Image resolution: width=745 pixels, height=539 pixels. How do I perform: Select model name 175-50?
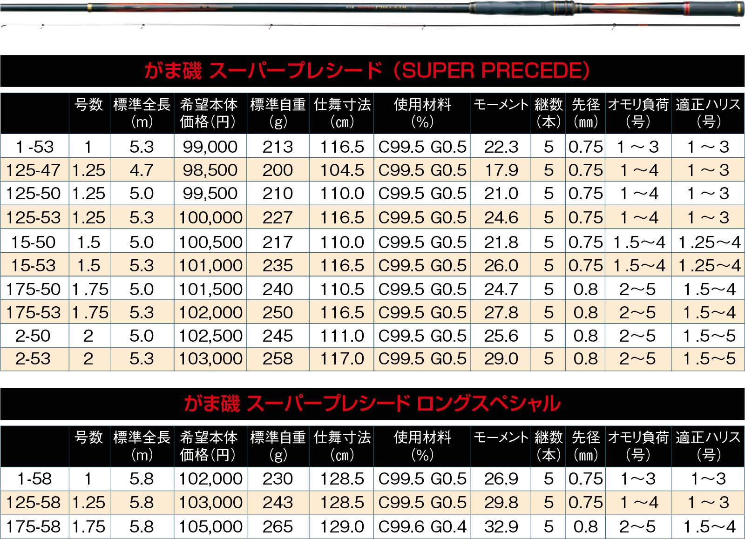(33, 289)
